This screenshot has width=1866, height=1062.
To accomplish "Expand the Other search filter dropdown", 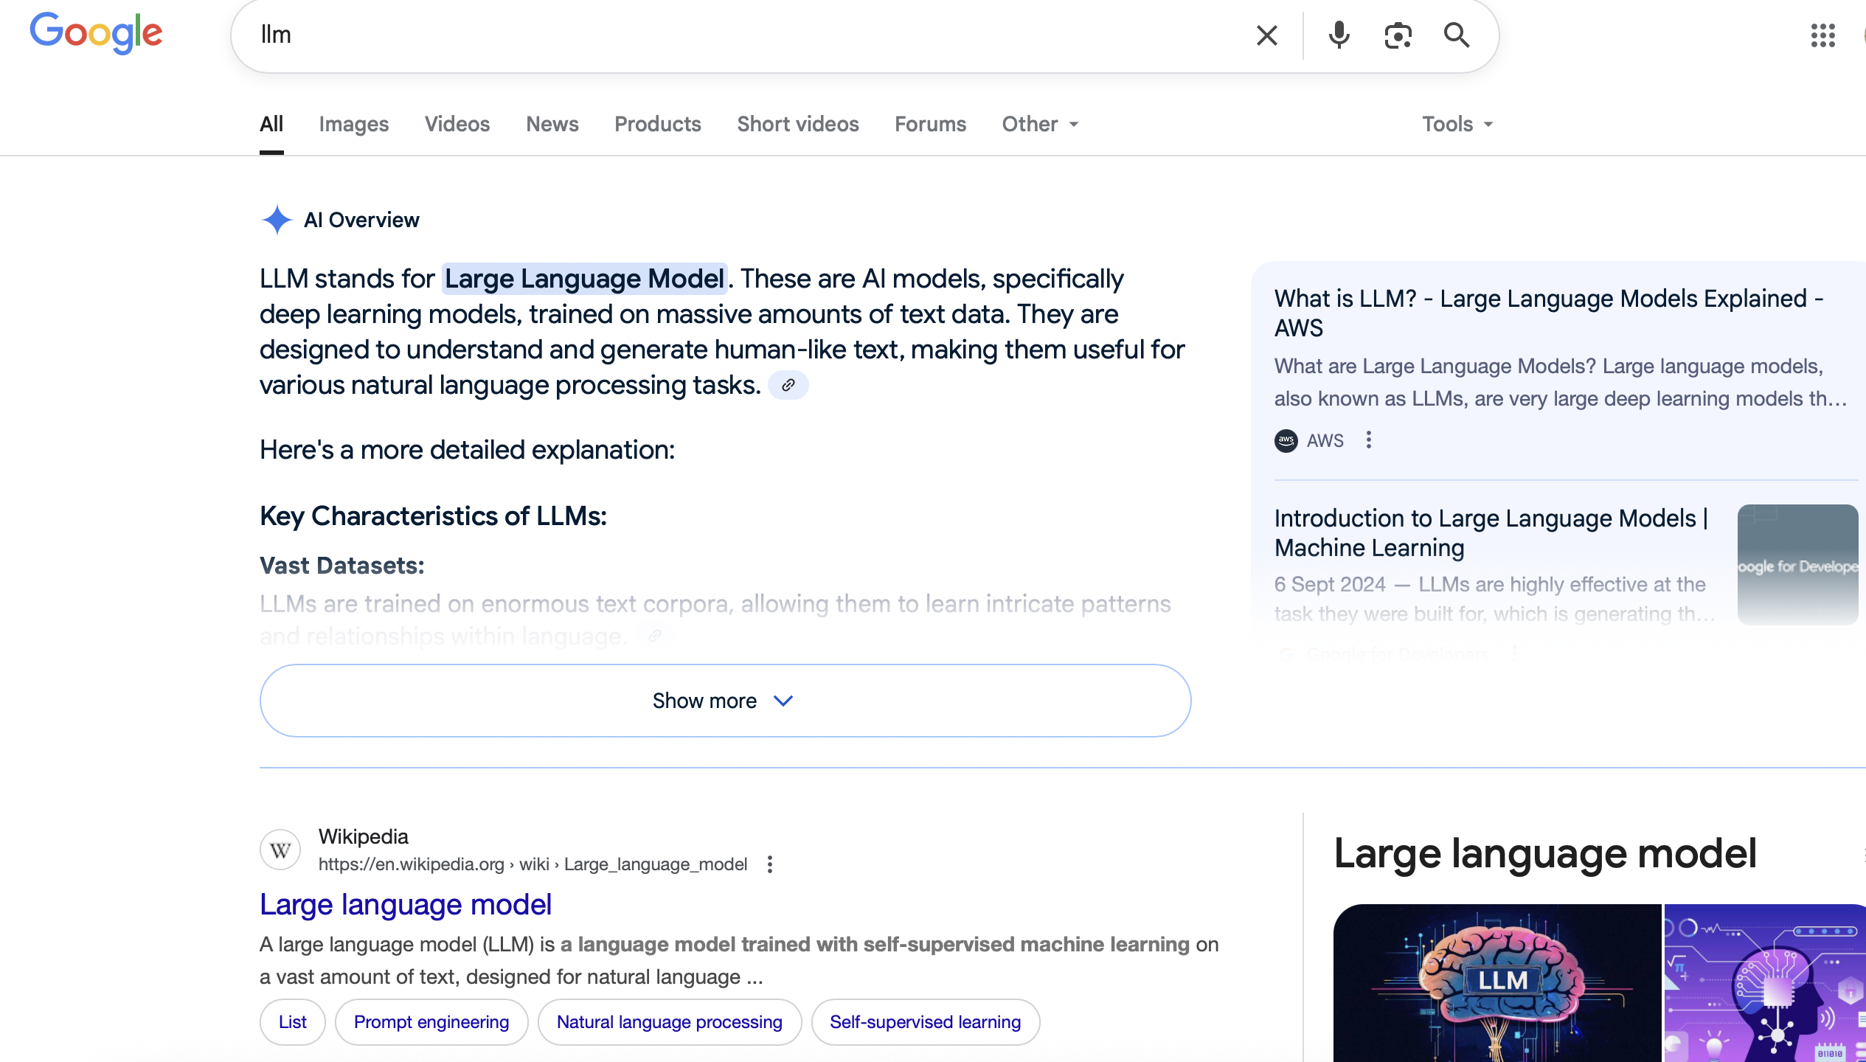I will (x=1040, y=124).
